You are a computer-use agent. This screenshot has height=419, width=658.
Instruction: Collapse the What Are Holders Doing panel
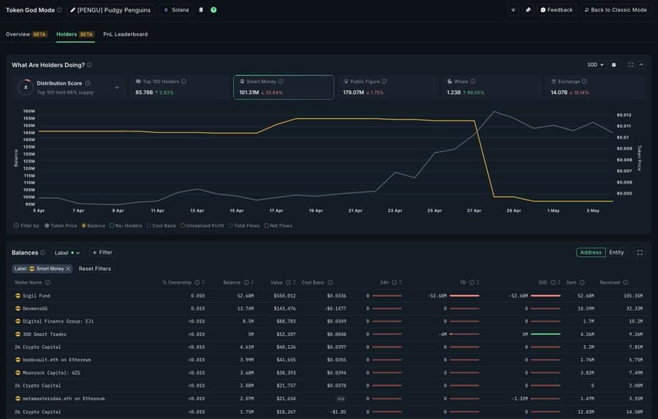[x=641, y=65]
